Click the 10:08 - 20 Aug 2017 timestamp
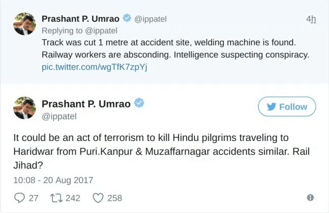329x213 pixels. pos(53,180)
